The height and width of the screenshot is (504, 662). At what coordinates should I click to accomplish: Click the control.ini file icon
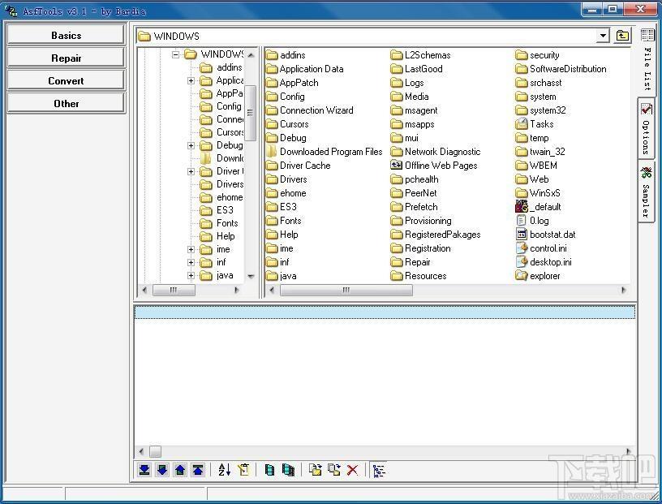click(522, 248)
